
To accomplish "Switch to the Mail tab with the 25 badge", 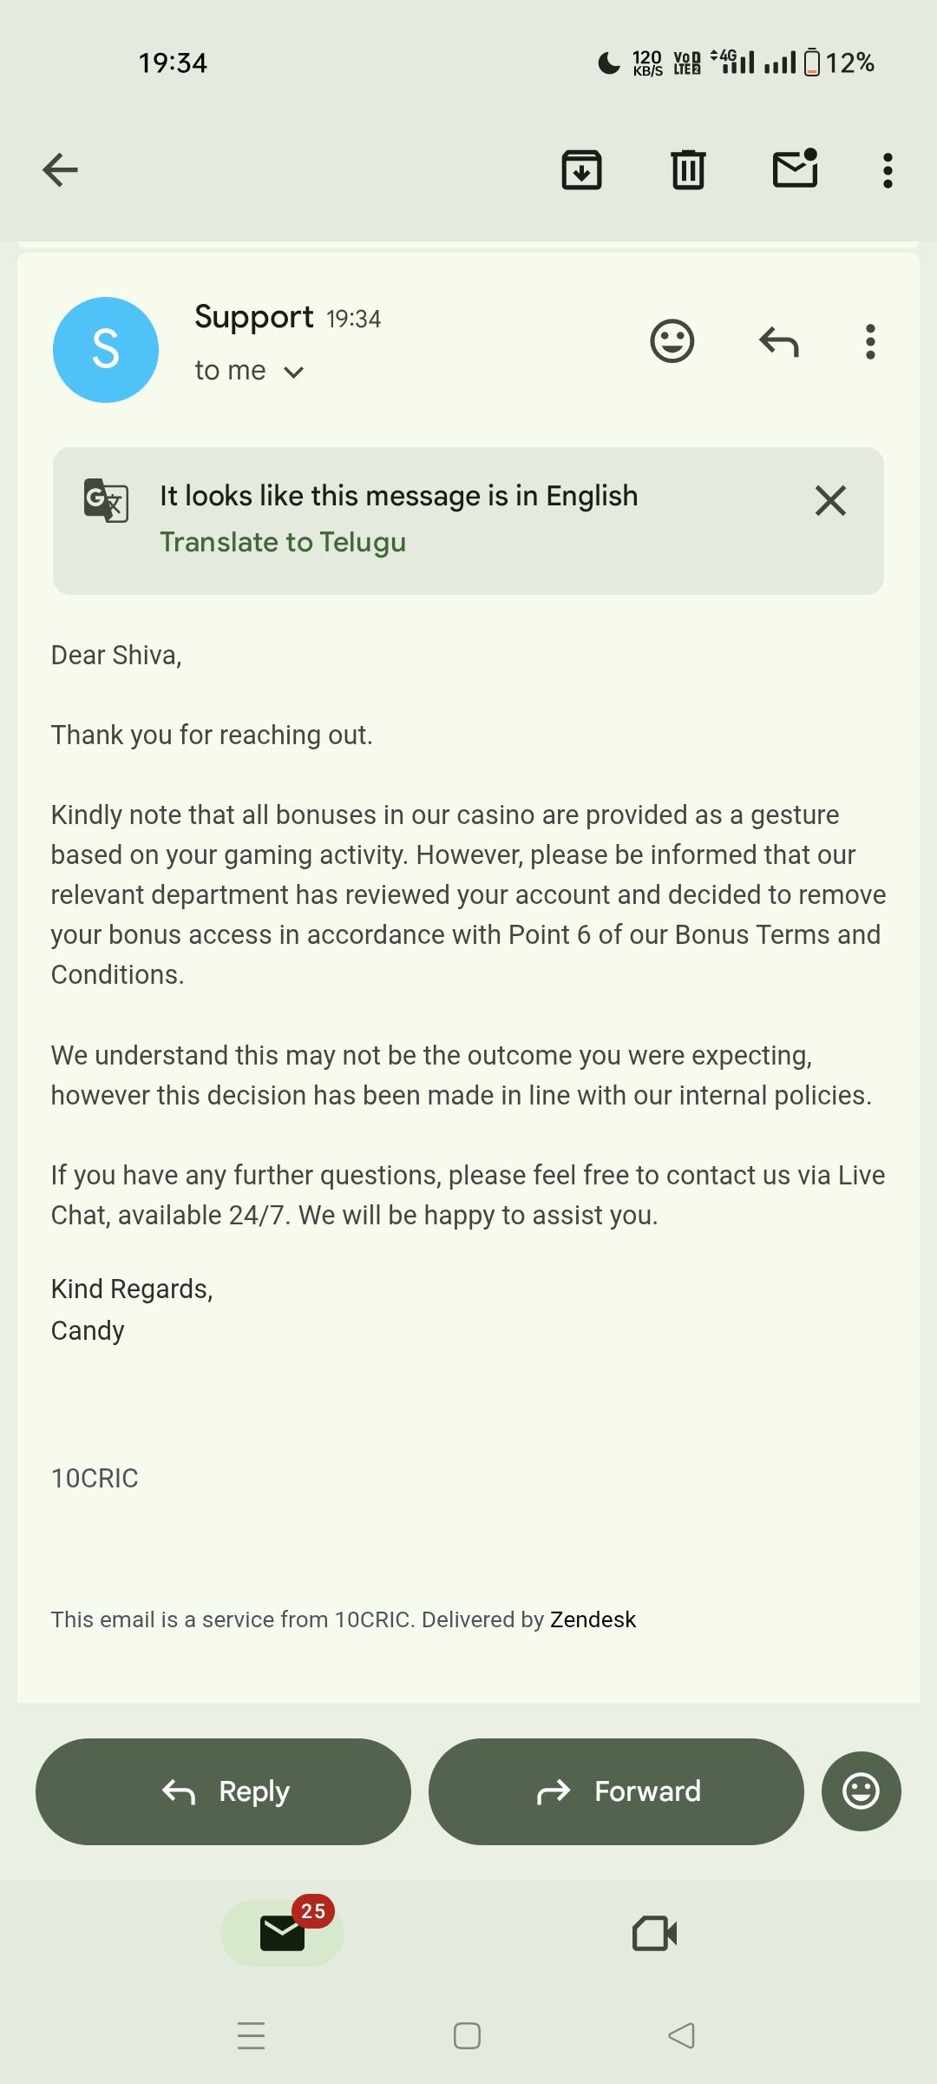I will [x=283, y=1934].
